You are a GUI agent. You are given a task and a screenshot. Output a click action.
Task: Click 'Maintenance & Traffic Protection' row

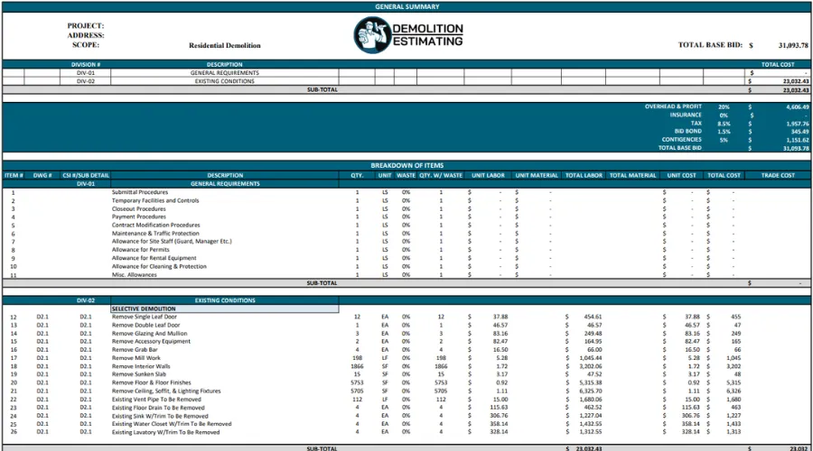point(155,234)
